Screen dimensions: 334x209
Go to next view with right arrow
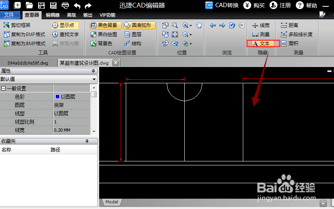pos(222,25)
